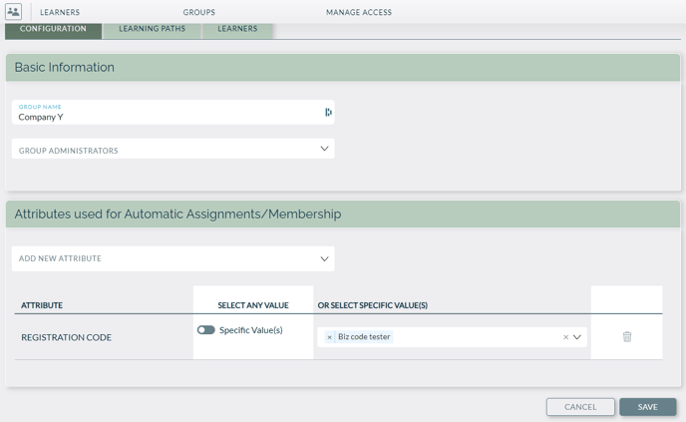Switch to the Learners sub-tab
Image resolution: width=686 pixels, height=422 pixels.
(237, 30)
